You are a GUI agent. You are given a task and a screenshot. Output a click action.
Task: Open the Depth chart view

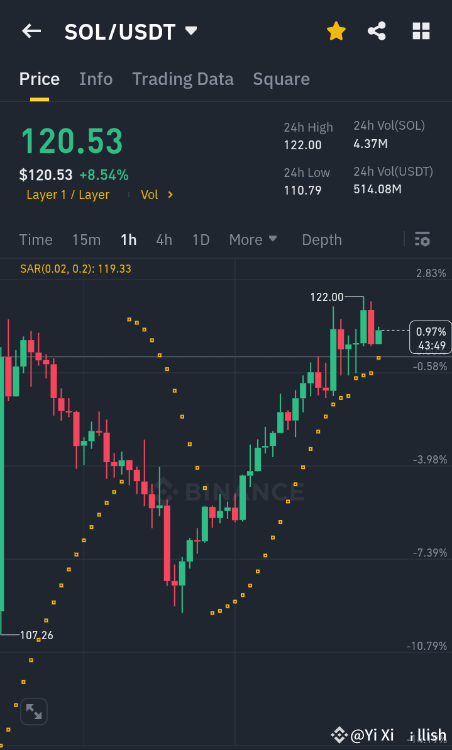(321, 239)
